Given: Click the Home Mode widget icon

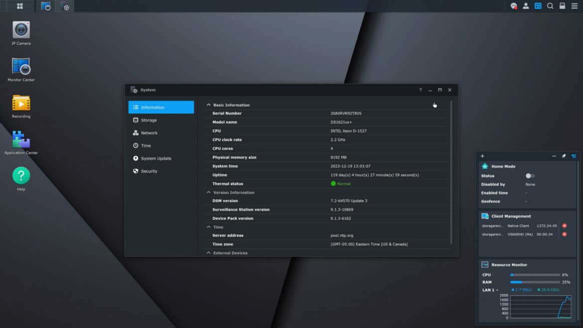Looking at the screenshot, I should pyautogui.click(x=485, y=166).
